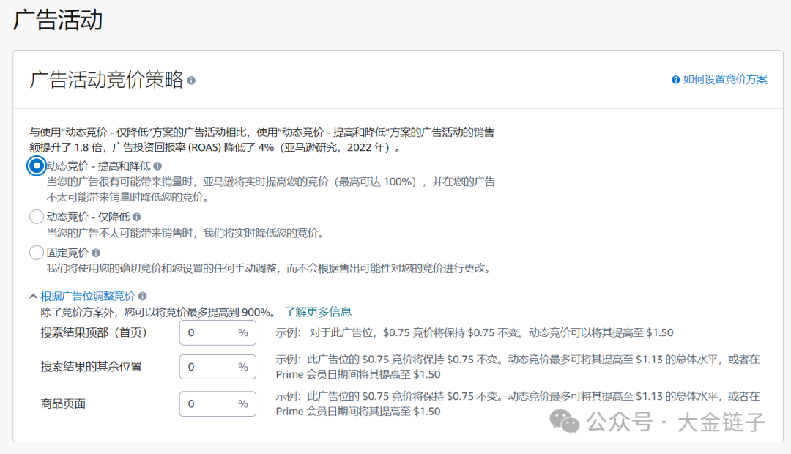The width and height of the screenshot is (791, 454).
Task: Select the 动态竞价 - 提高和降低 radio button
Action: pyautogui.click(x=35, y=167)
